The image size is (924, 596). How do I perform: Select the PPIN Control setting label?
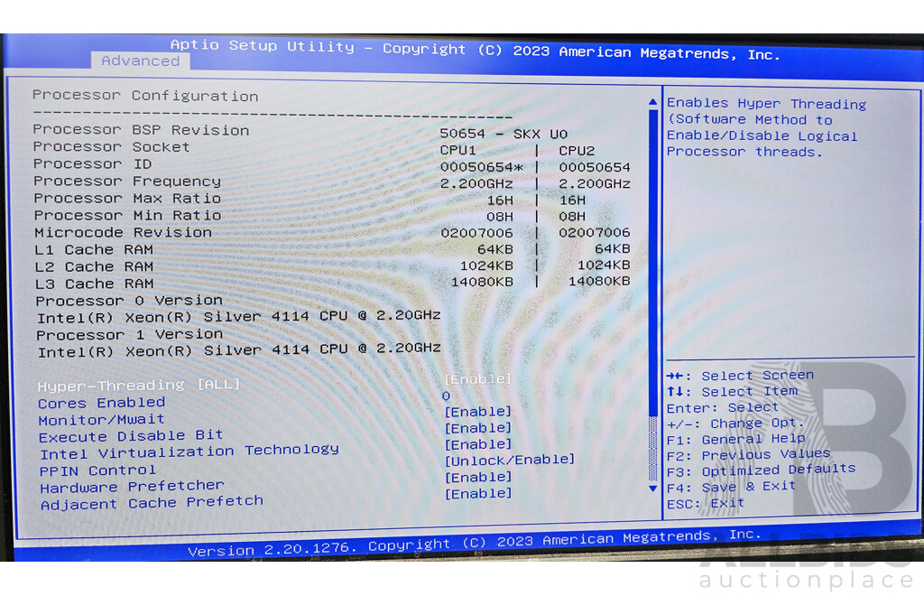point(97,470)
